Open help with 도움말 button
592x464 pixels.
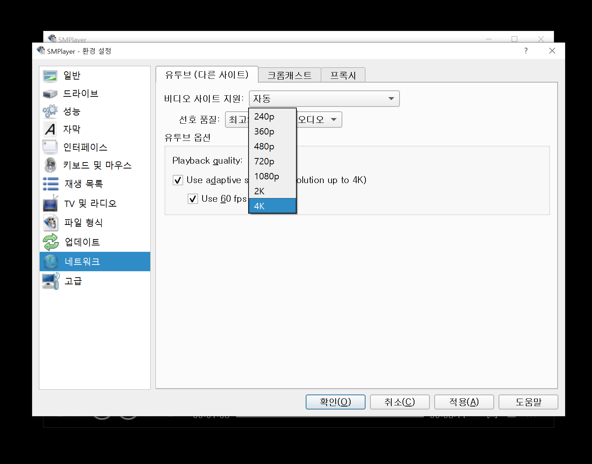point(528,402)
